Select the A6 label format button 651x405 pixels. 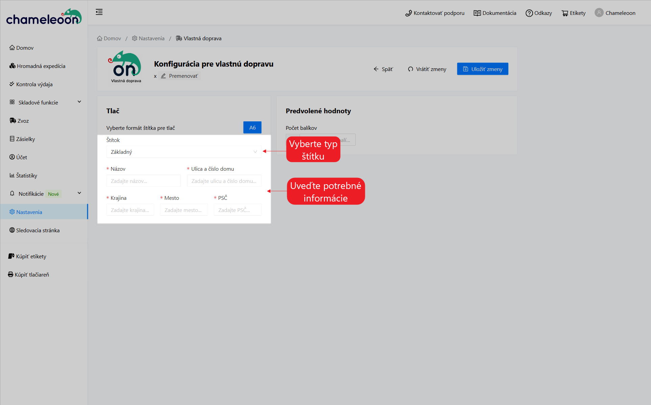coord(252,127)
